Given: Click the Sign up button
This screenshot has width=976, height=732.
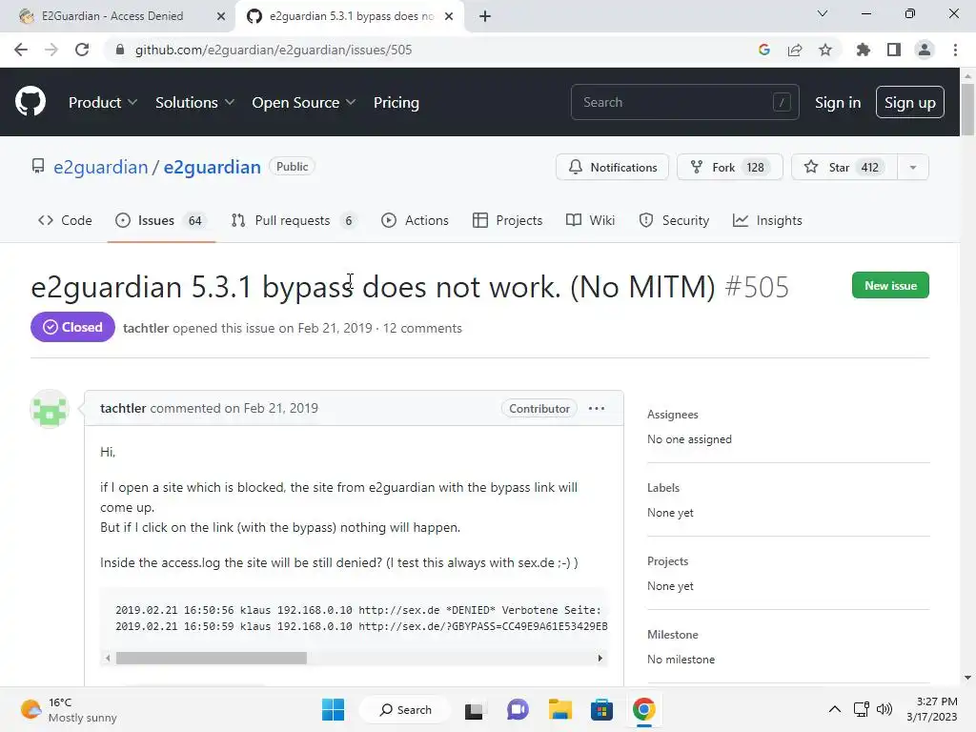Looking at the screenshot, I should (x=910, y=102).
